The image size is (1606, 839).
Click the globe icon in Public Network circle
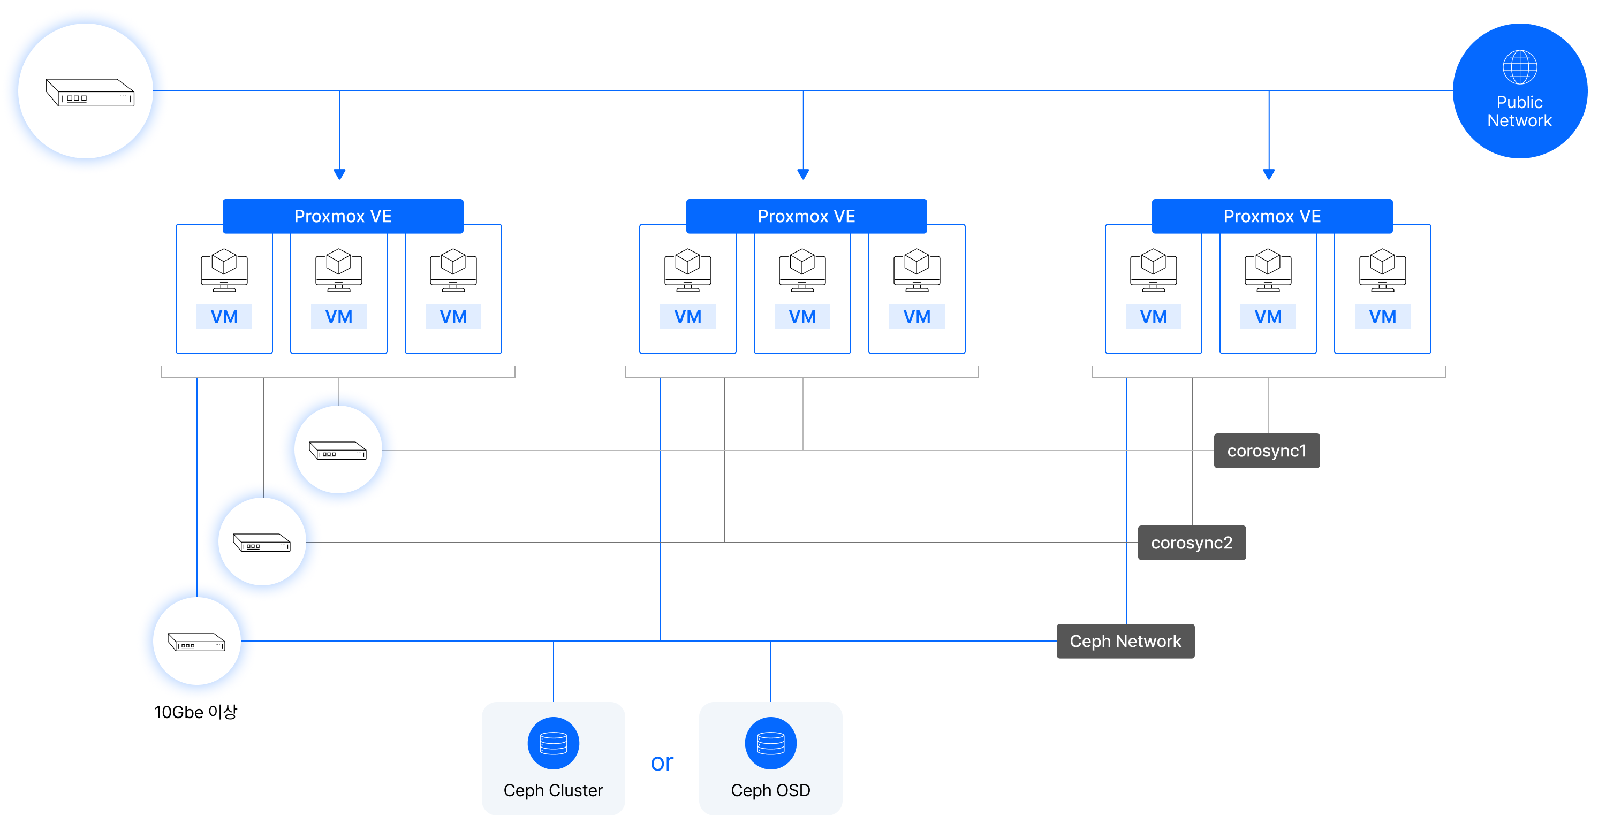(x=1519, y=67)
